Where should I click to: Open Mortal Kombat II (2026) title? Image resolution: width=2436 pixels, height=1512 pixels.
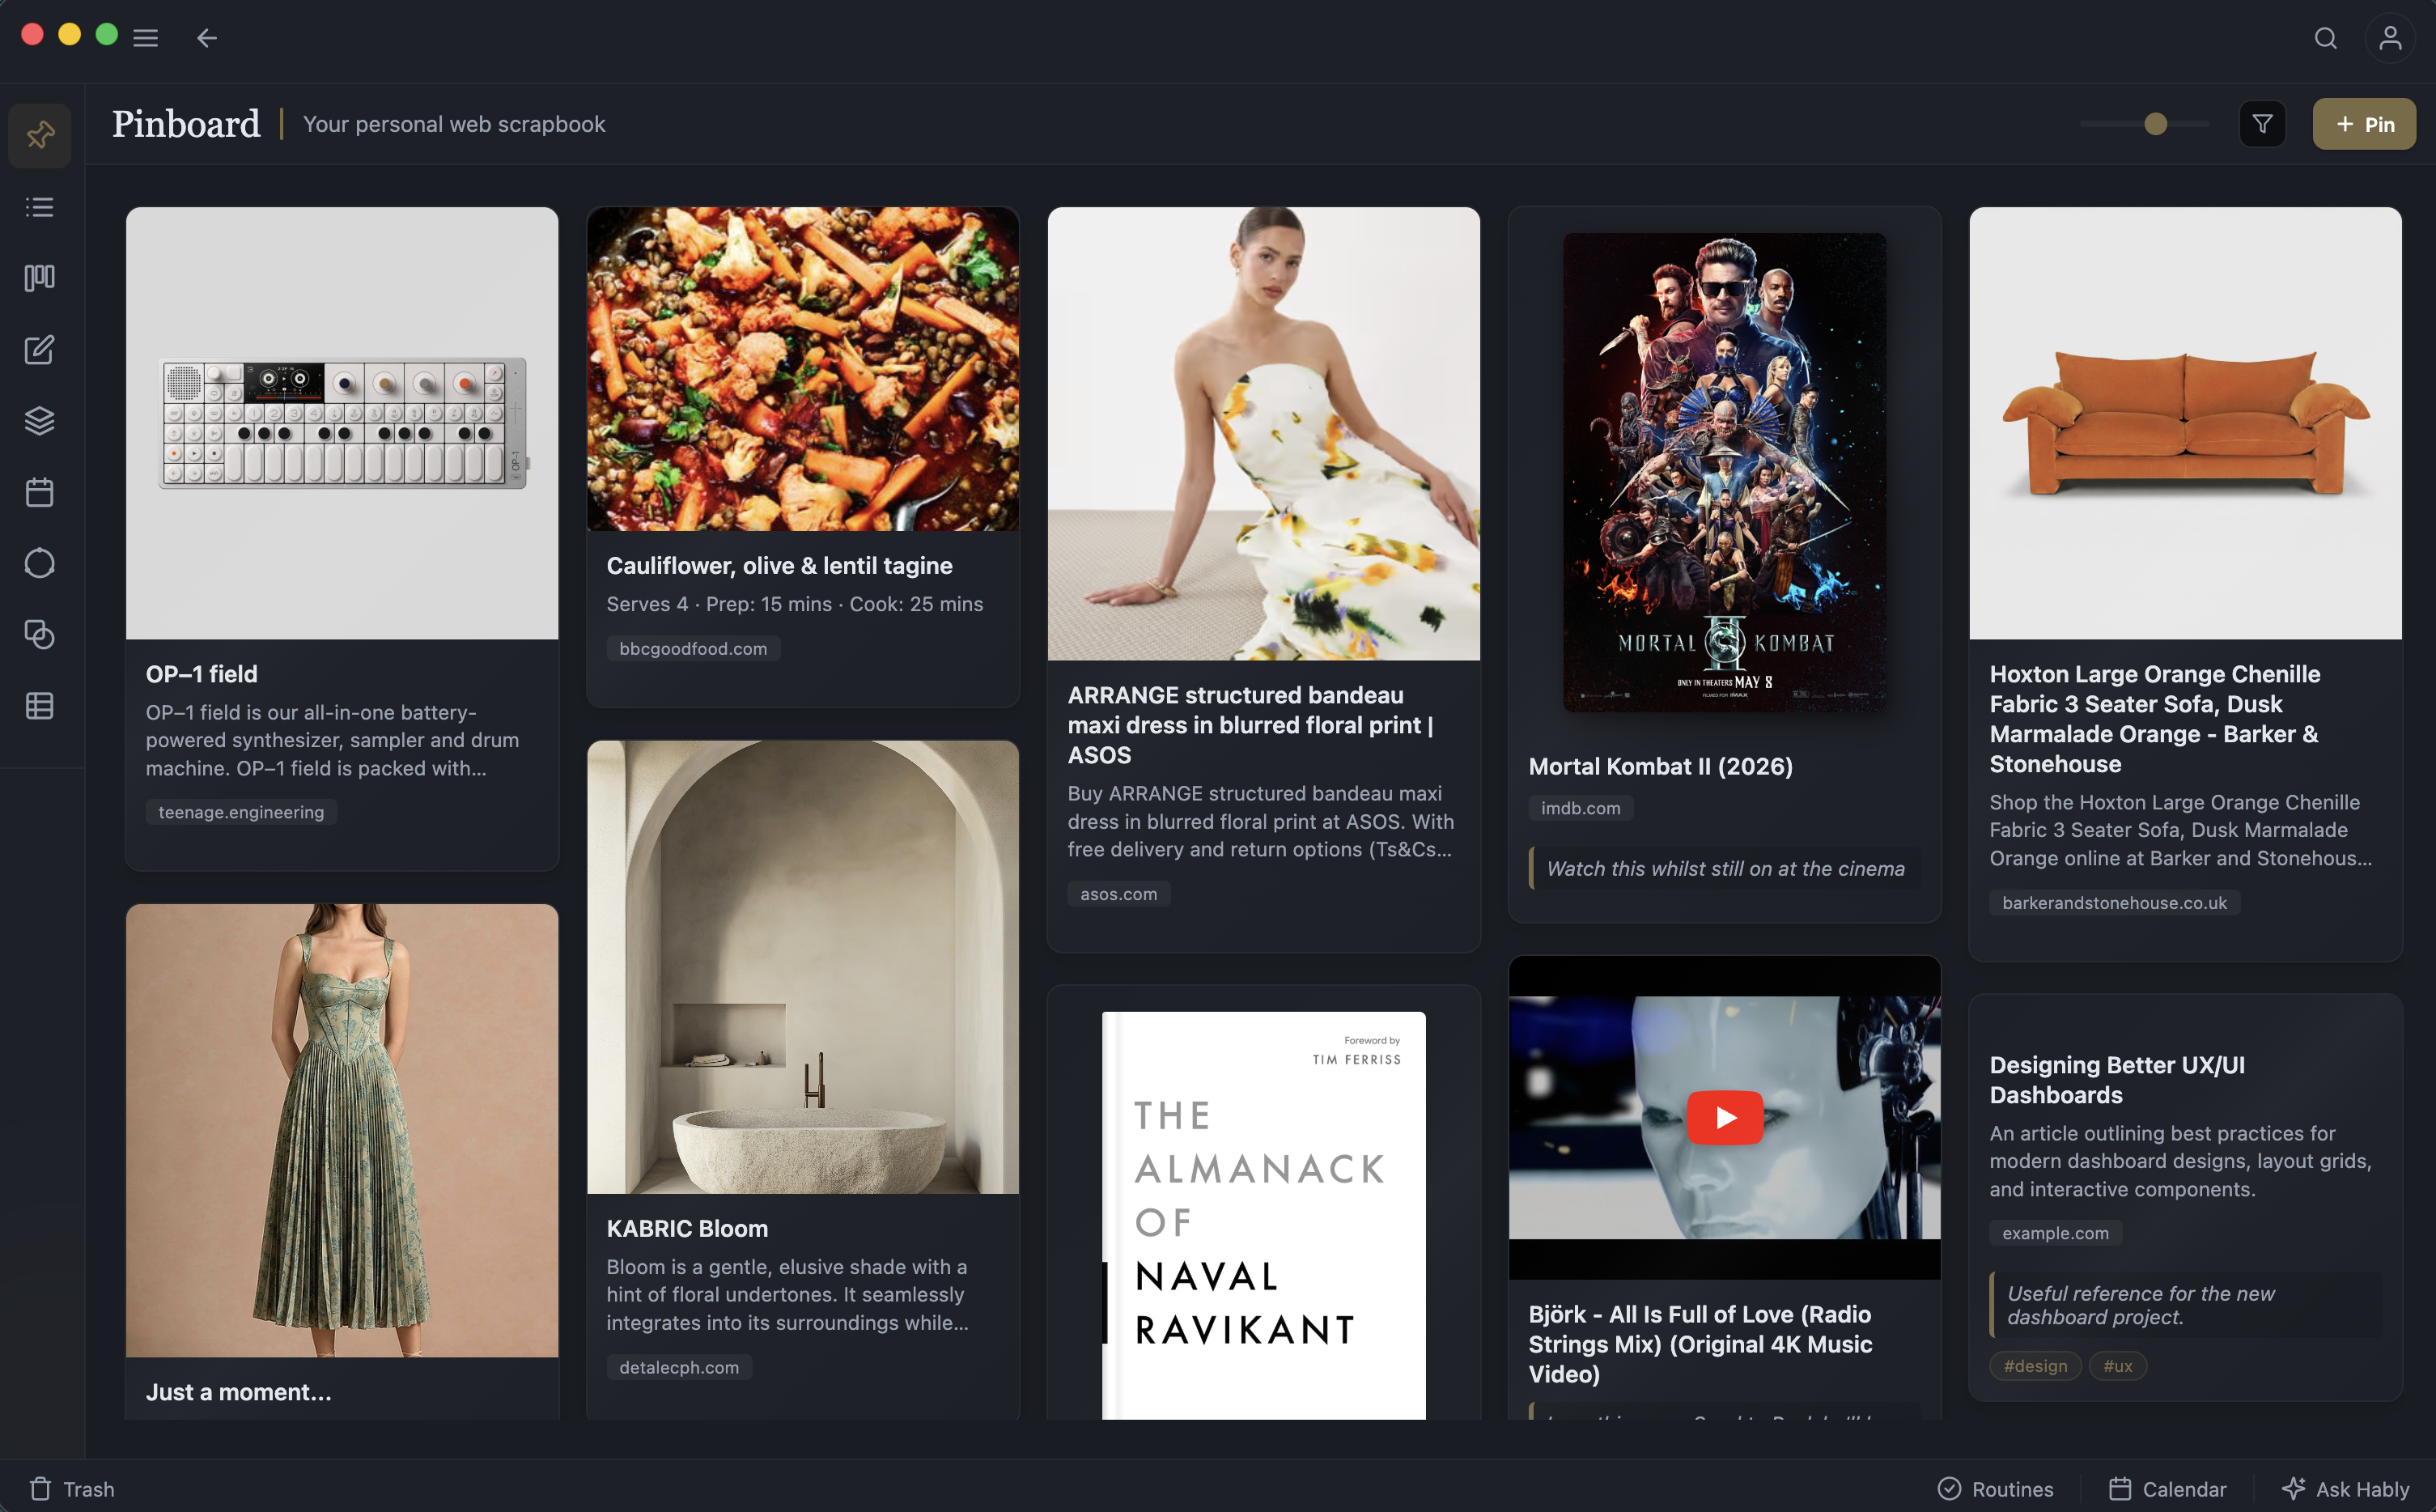point(1661,766)
